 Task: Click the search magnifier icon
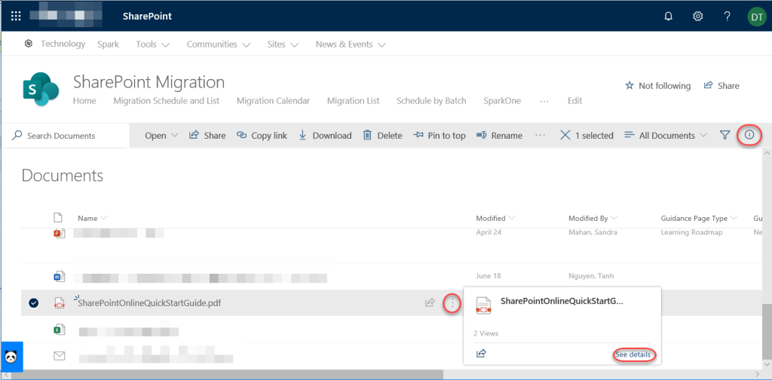[17, 136]
